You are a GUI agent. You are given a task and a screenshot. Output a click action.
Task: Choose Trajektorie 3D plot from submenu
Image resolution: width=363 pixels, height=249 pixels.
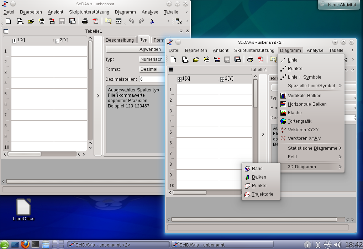(261, 194)
